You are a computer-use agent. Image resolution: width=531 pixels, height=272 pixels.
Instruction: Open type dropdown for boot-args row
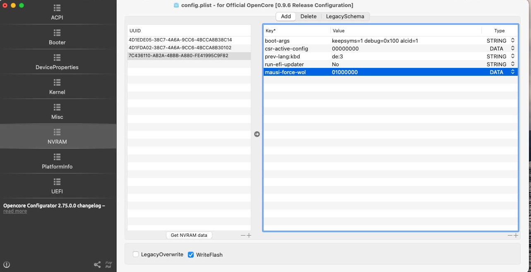513,41
